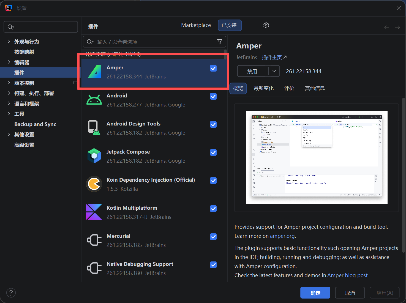Click the 确定 button
Image resolution: width=406 pixels, height=303 pixels.
[x=315, y=293]
